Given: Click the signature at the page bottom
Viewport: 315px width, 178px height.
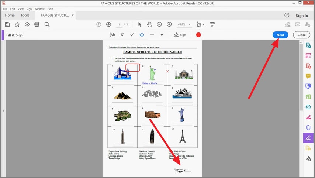Looking at the screenshot, I should point(183,171).
